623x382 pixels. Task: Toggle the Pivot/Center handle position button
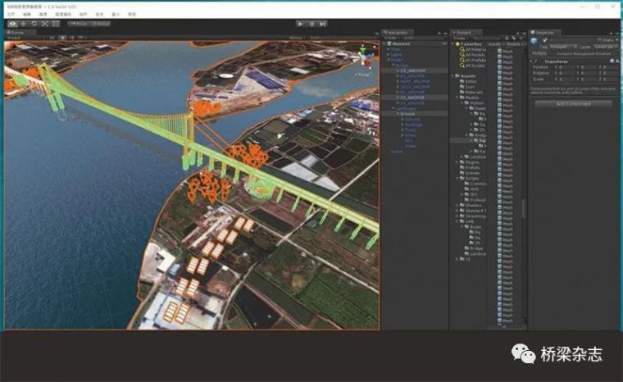pyautogui.click(x=79, y=24)
